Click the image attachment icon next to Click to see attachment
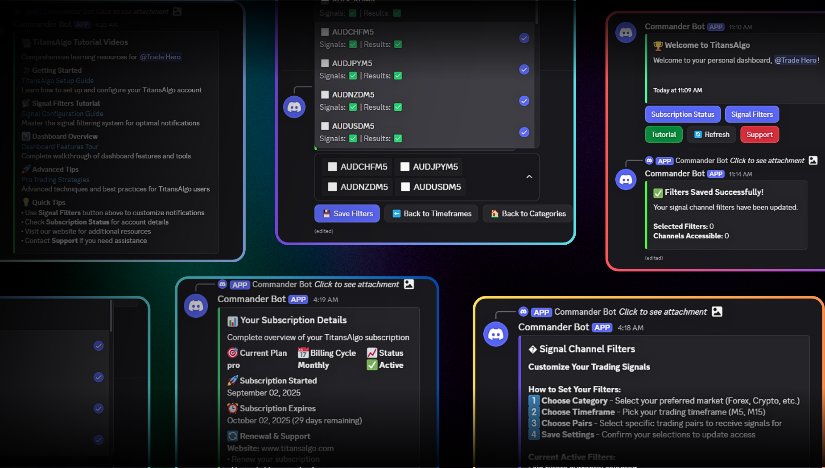The height and width of the screenshot is (468, 825). click(x=813, y=160)
